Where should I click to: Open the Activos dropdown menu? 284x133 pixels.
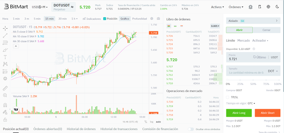click(217, 7)
